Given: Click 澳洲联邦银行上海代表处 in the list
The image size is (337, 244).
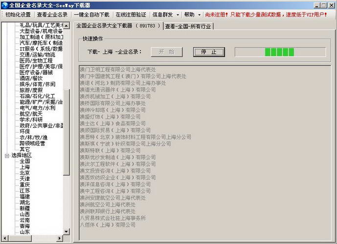Looking at the screenshot, I should [108, 211].
